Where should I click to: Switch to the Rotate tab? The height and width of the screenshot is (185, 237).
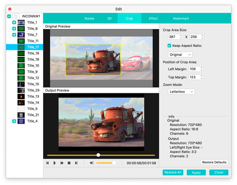[89, 19]
